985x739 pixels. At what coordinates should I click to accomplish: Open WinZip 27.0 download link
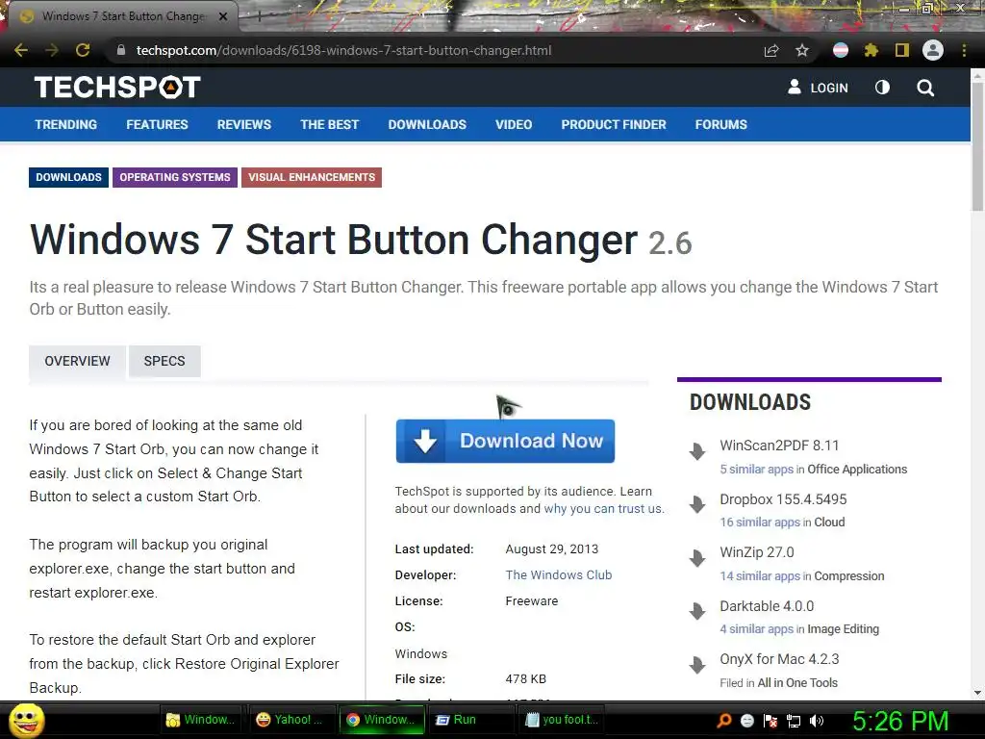757,552
